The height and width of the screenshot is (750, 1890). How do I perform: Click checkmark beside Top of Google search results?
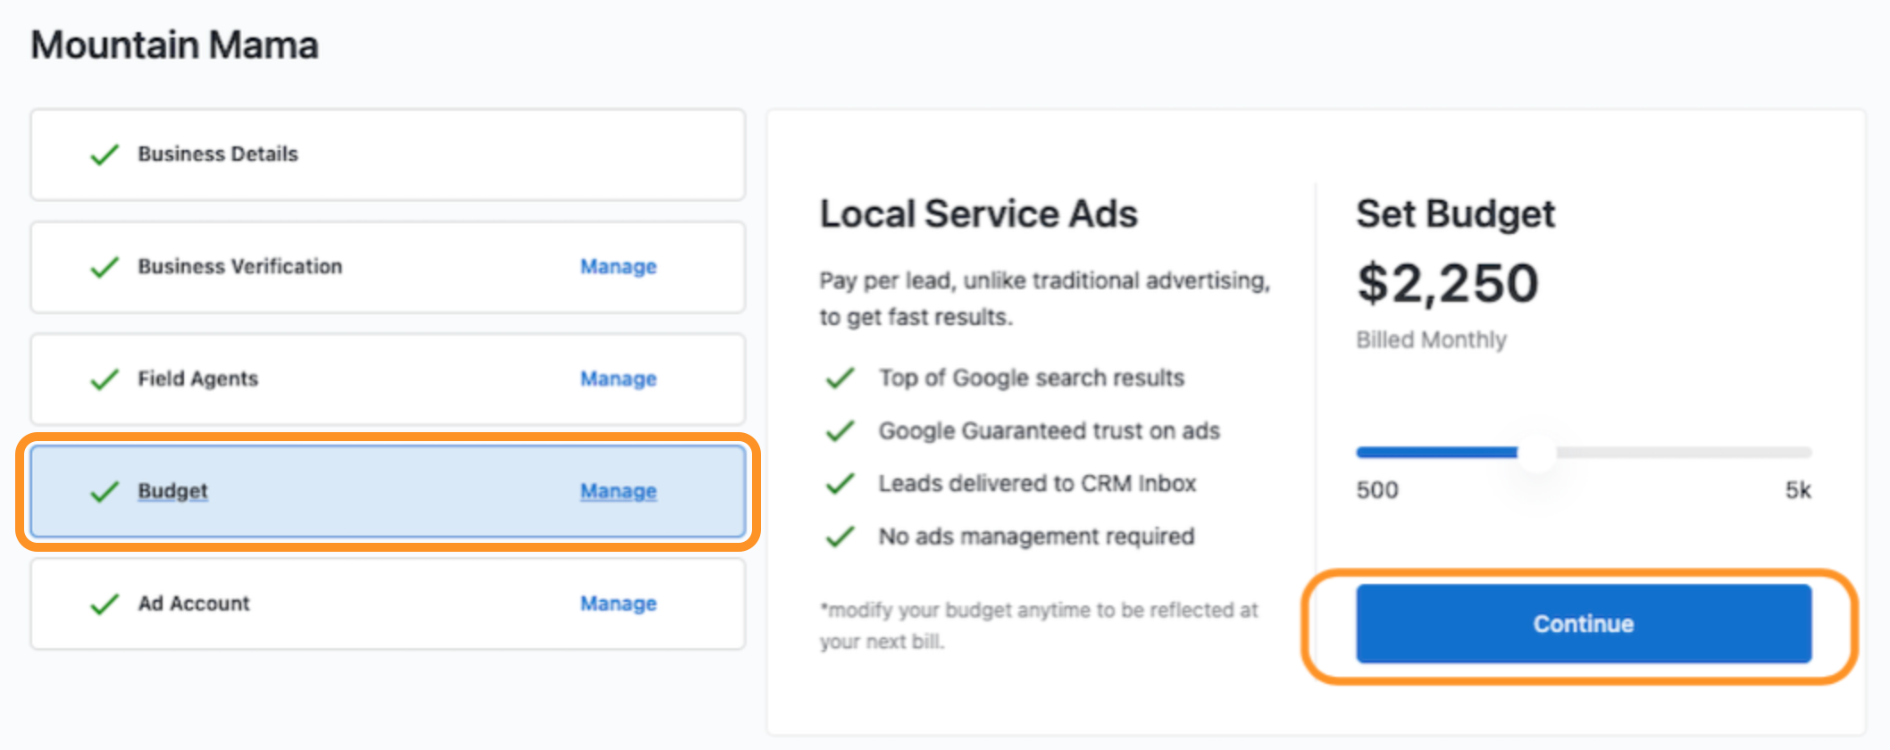click(840, 379)
